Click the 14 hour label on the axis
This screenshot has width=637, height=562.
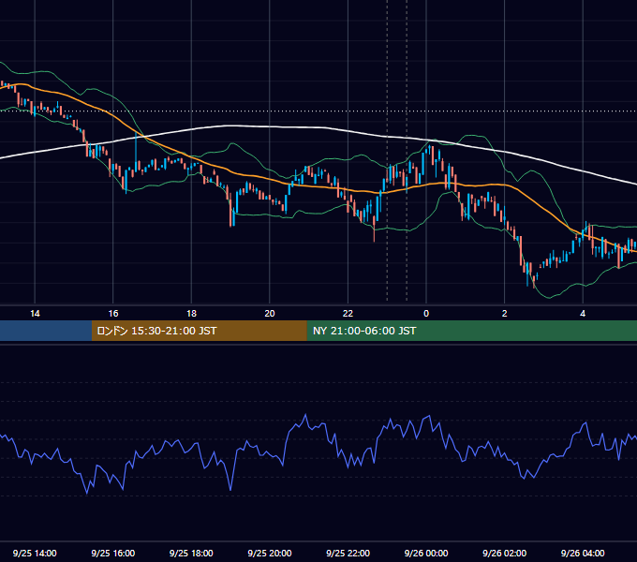[x=35, y=314]
